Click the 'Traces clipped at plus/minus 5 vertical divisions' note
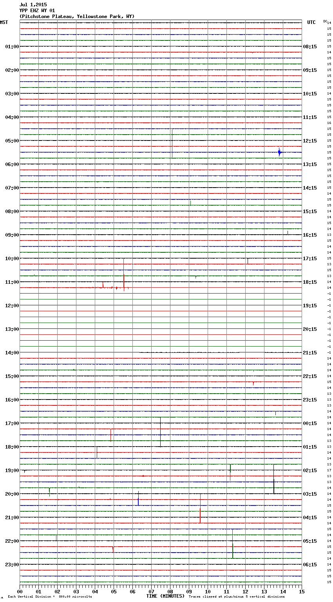 pyautogui.click(x=237, y=597)
